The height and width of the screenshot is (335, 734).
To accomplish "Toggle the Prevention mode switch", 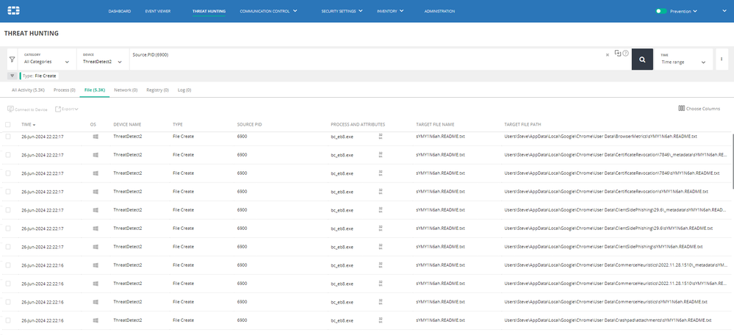I will coord(661,12).
